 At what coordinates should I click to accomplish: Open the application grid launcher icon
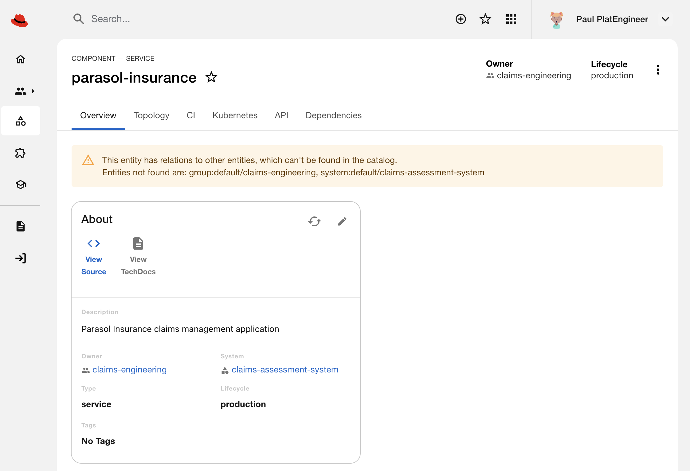tap(511, 19)
